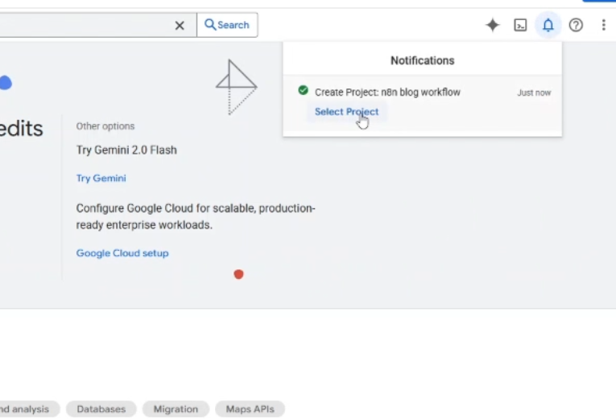616x419 pixels.
Task: Click the Notifications panel header
Action: pos(422,60)
